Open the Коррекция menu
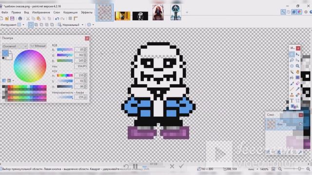 pos(70,12)
